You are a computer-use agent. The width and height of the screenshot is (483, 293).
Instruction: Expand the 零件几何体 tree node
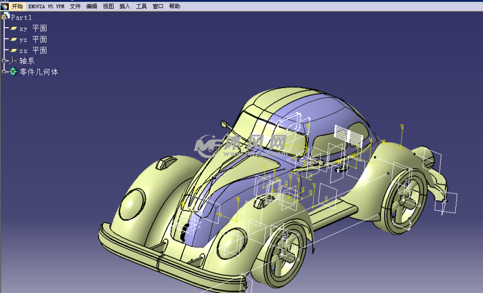click(x=4, y=72)
